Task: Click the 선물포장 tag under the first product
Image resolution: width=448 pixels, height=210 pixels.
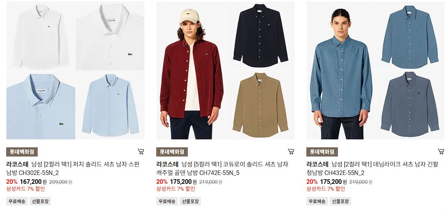Action: pos(40,201)
